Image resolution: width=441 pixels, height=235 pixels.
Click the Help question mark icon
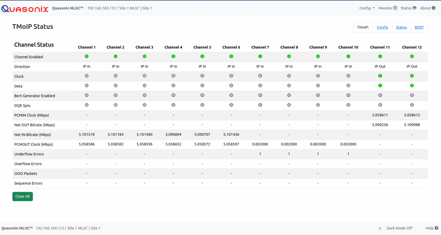point(436,228)
